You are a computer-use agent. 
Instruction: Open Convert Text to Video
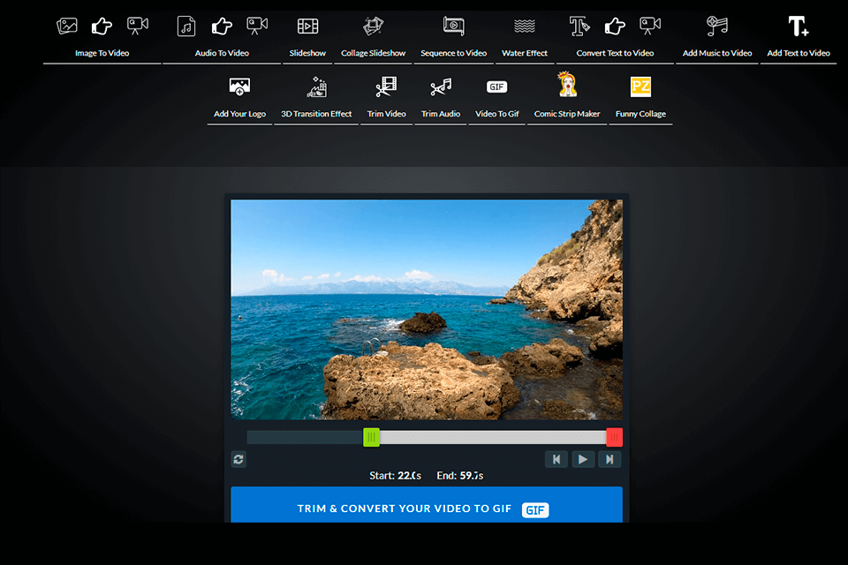(x=615, y=37)
